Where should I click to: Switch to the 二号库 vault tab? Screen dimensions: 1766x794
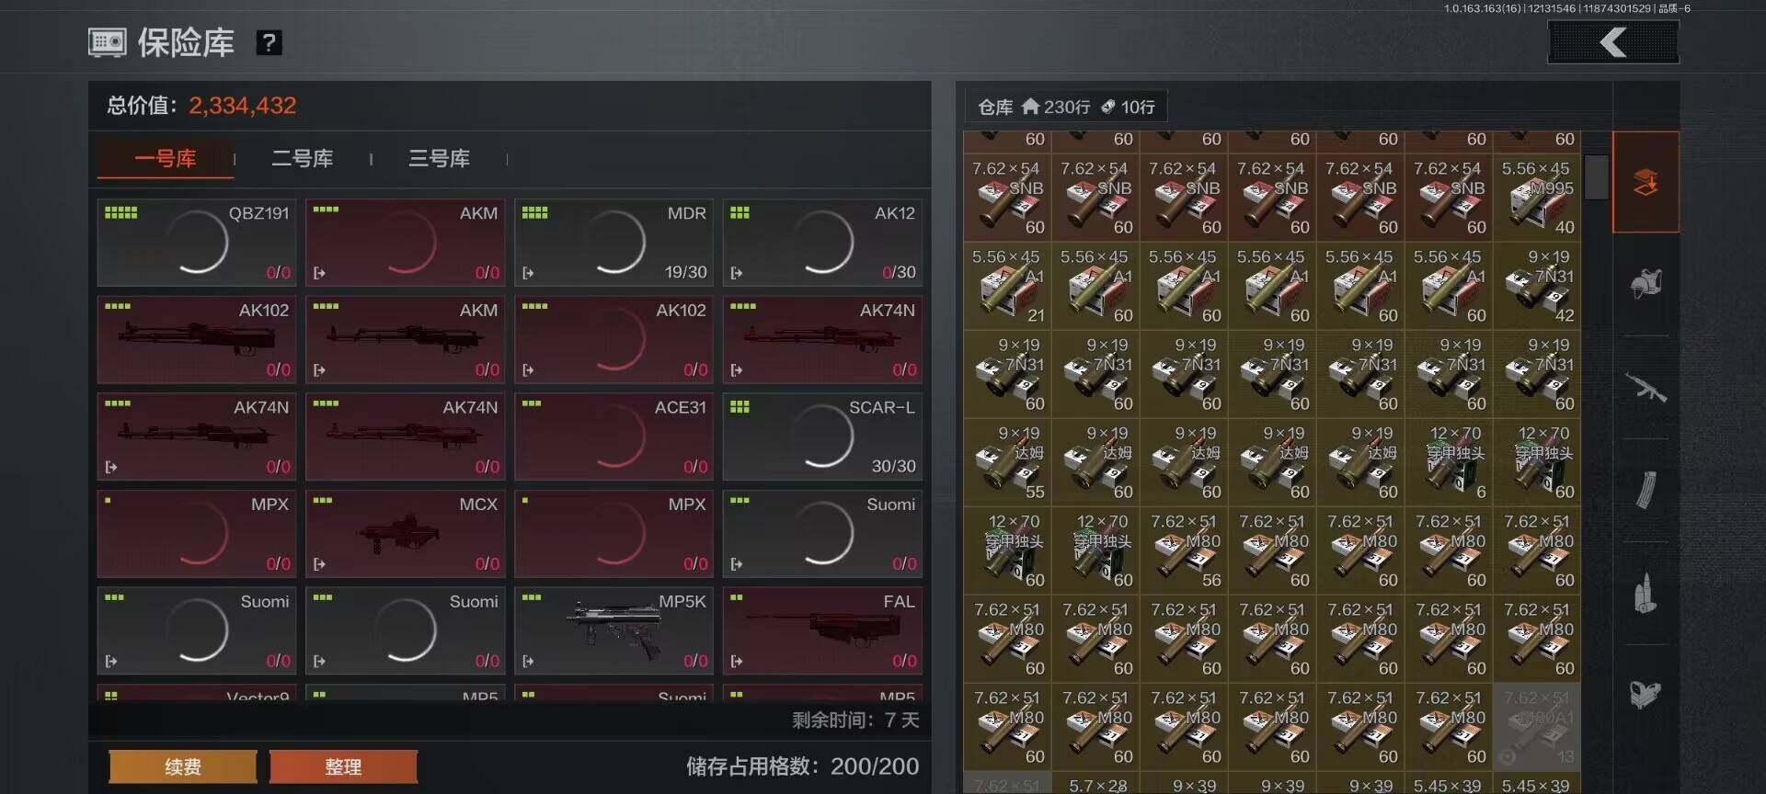pos(303,158)
